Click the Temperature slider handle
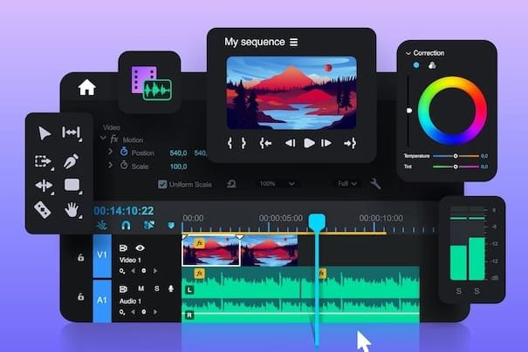The height and width of the screenshot is (352, 528). click(456, 156)
